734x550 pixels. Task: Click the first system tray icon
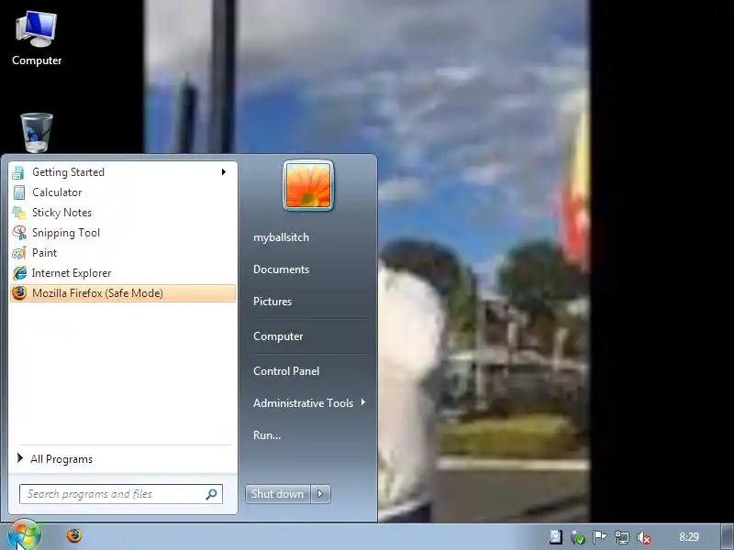pos(556,537)
